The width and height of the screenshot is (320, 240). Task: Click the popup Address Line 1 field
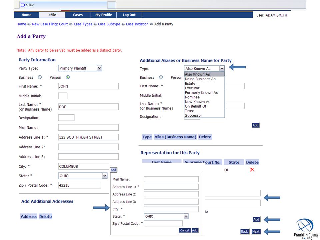tap(171, 187)
